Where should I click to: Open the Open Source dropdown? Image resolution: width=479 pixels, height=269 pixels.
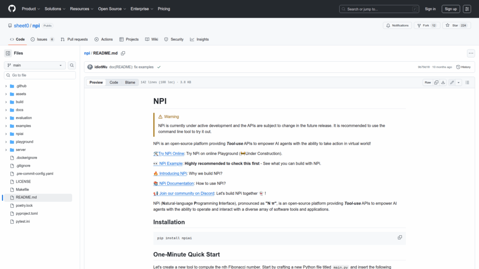click(112, 9)
